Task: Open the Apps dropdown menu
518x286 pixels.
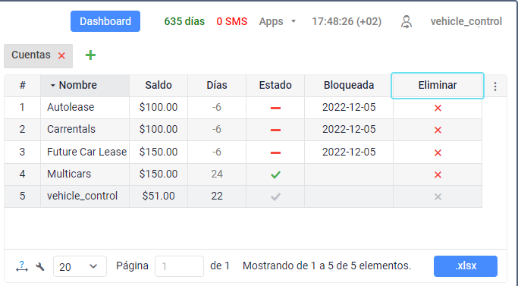Action: coord(277,21)
